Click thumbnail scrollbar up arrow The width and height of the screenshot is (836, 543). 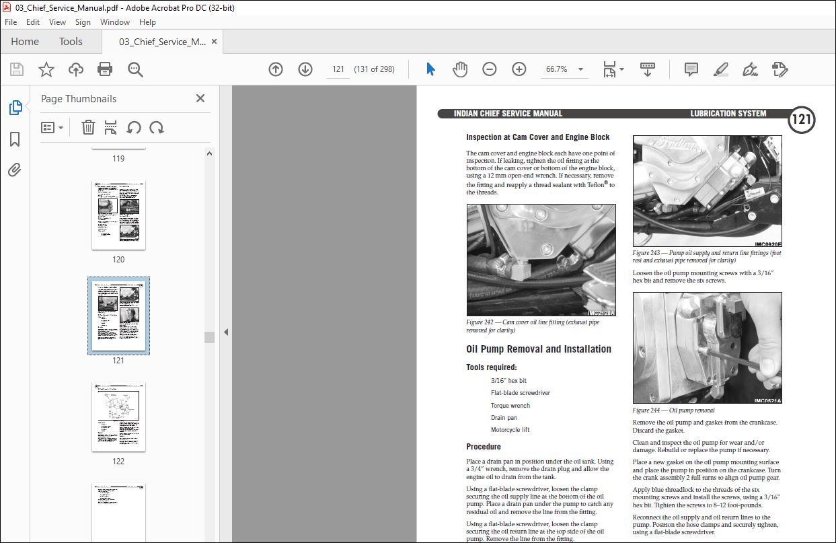(x=209, y=153)
